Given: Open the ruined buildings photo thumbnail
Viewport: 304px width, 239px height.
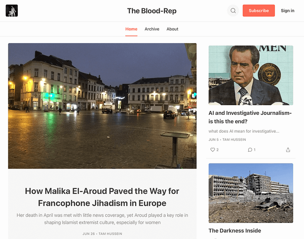Looking at the screenshot, I should point(251,193).
